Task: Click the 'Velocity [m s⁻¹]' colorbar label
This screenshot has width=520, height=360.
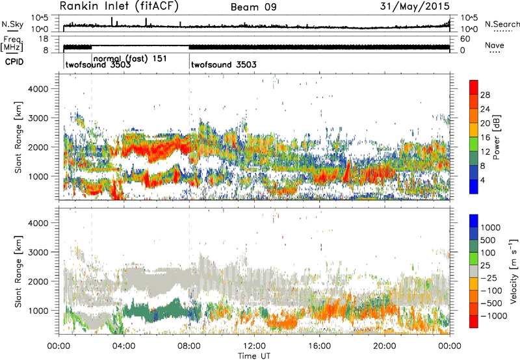Action: tap(513, 271)
